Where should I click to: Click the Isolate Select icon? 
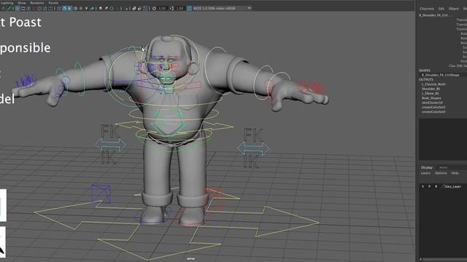(x=126, y=8)
